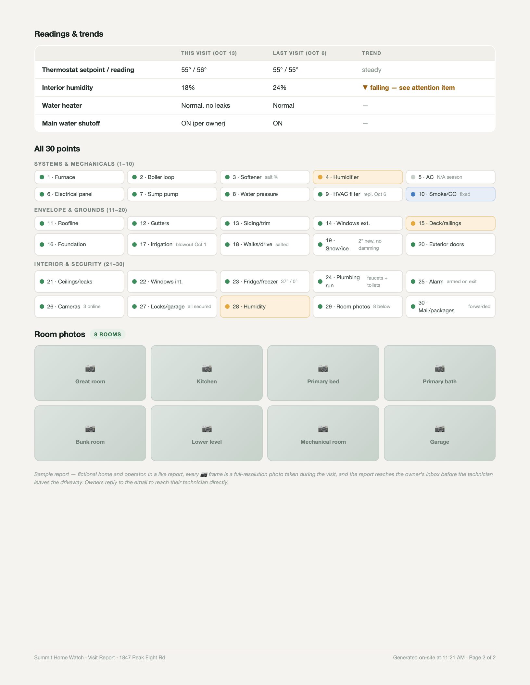Image resolution: width=530 pixels, height=685 pixels.
Task: Click 'ON (per owner)' water shutoff value
Action: pos(203,123)
